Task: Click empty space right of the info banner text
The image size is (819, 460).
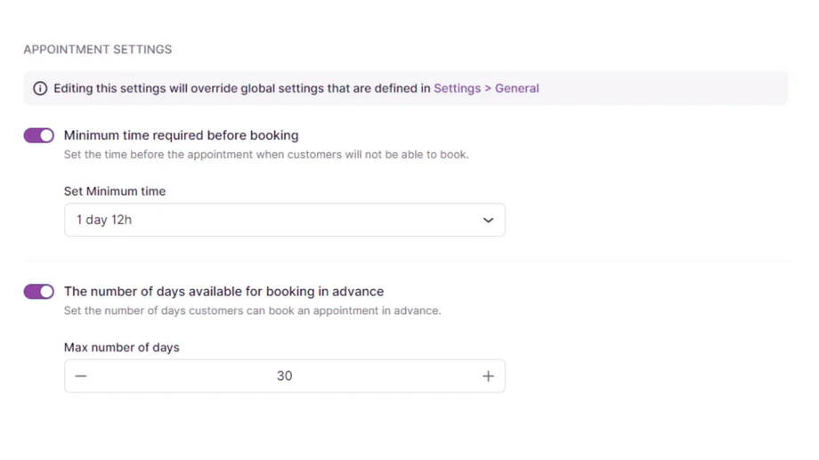Action: point(663,88)
